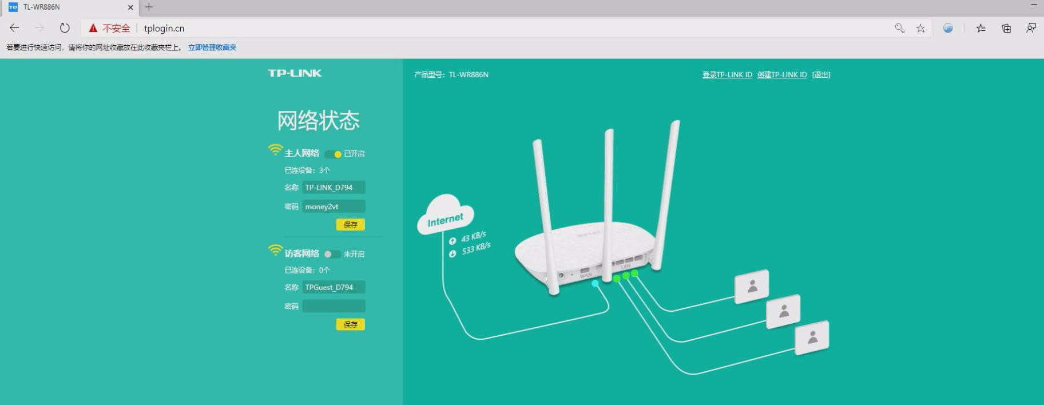Click the browser back arrow

14,28
